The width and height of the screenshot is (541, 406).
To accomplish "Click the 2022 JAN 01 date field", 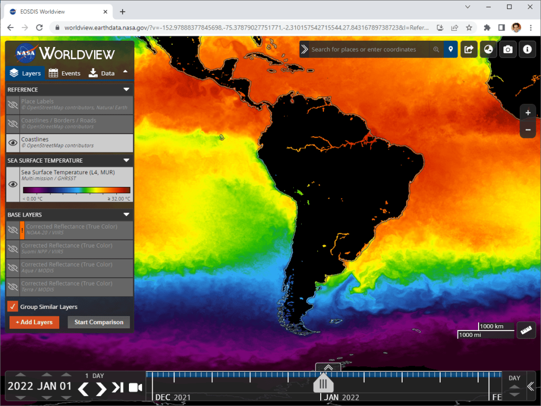I will (x=40, y=386).
